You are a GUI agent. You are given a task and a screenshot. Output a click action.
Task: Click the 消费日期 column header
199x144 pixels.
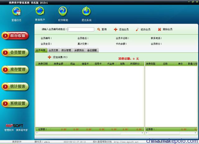point(43,64)
